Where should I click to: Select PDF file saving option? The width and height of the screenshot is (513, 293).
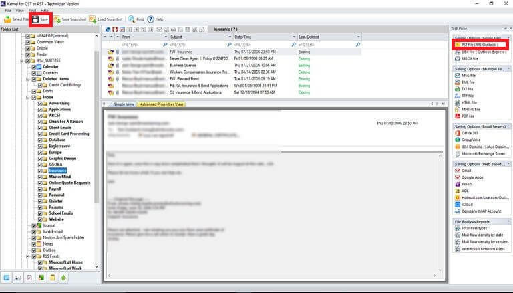[465, 116]
